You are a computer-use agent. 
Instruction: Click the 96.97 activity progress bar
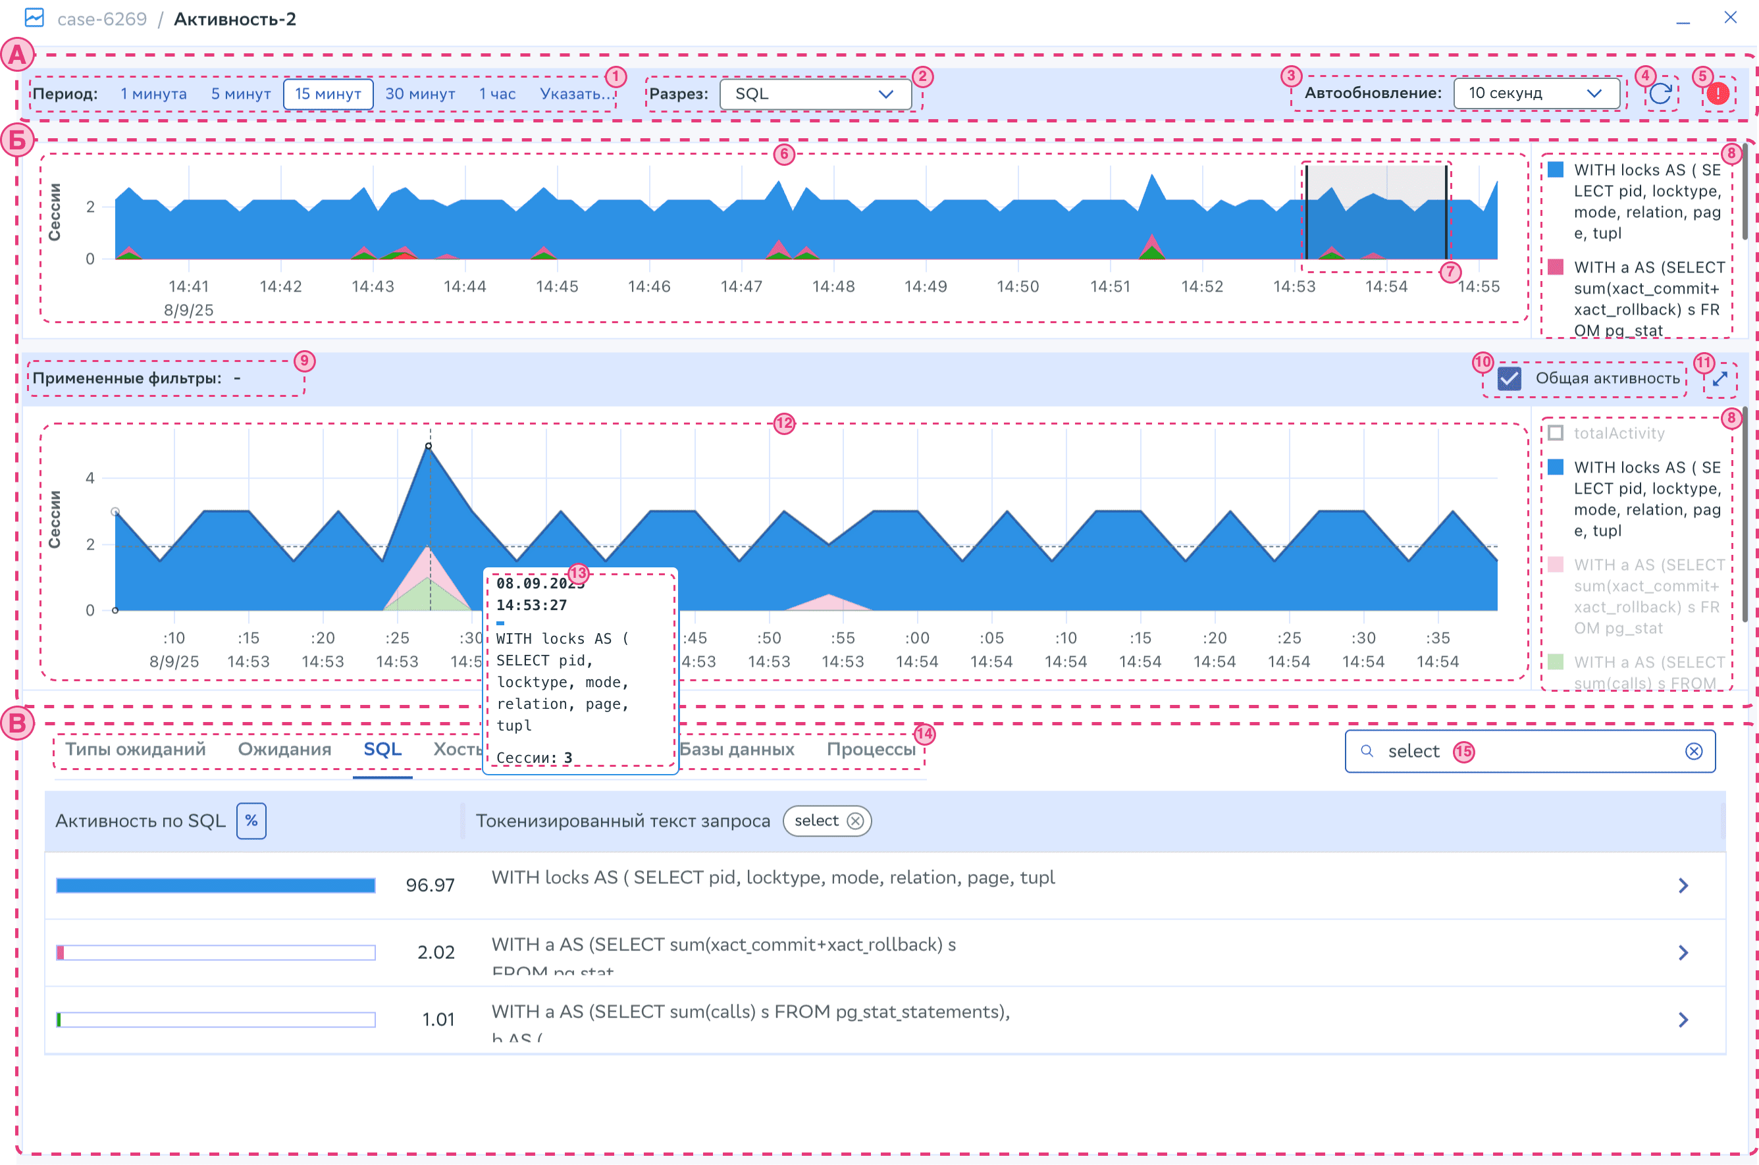pyautogui.click(x=215, y=886)
